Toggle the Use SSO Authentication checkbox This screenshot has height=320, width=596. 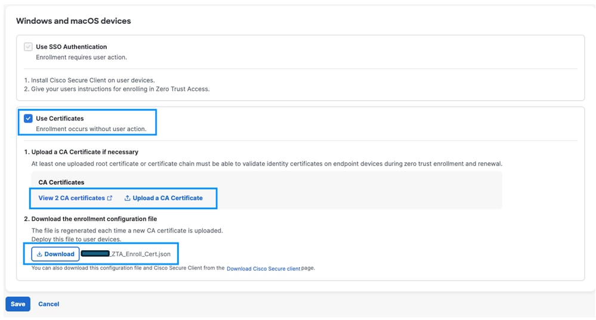28,47
